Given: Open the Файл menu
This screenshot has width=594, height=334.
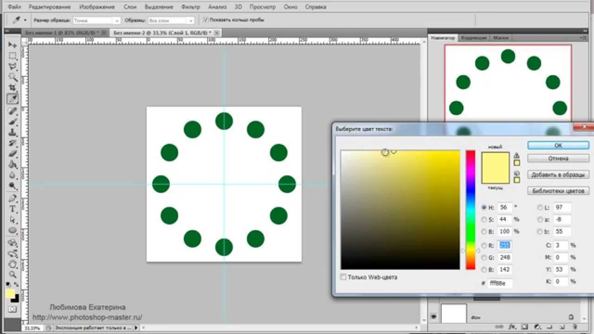Looking at the screenshot, I should pos(14,7).
